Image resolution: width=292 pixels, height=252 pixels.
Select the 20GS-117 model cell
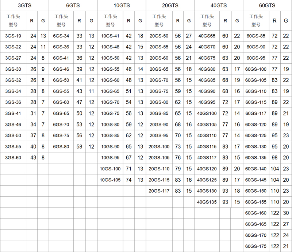(x=159, y=191)
